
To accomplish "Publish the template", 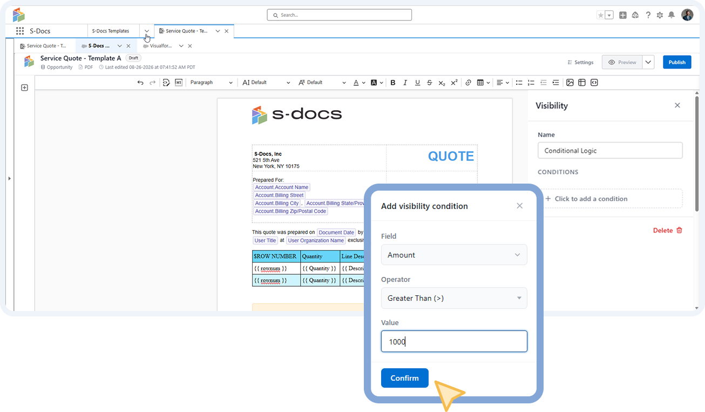I will pyautogui.click(x=677, y=62).
